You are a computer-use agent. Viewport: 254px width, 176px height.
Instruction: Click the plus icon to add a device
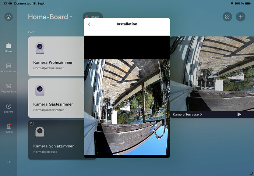coord(240,17)
